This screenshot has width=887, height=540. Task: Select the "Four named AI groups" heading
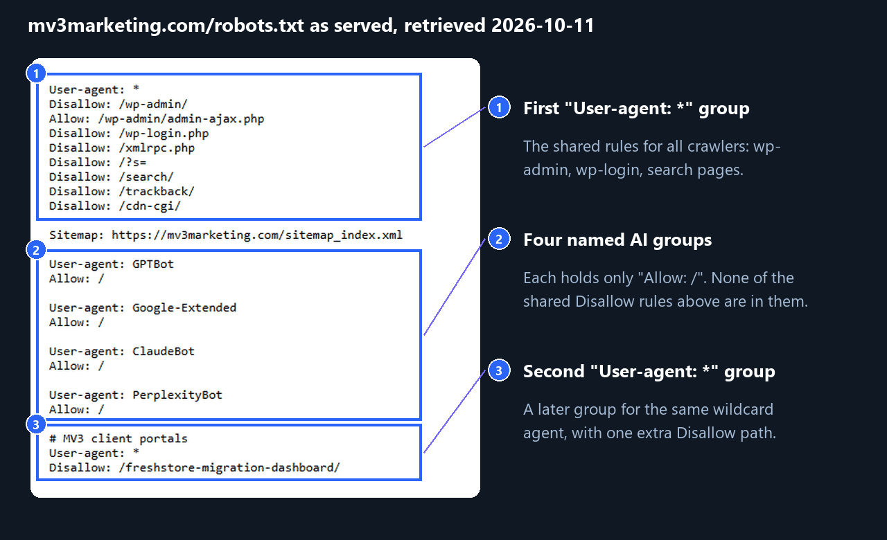[x=617, y=240]
